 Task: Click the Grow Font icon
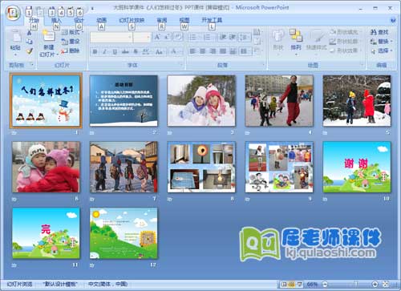tap(157, 37)
